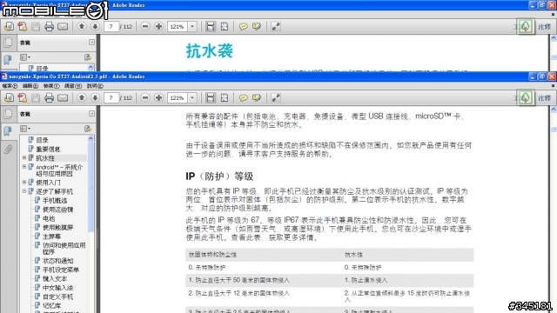Add a sticky note comment in front window
The height and width of the screenshot is (313, 557).
pos(244,97)
